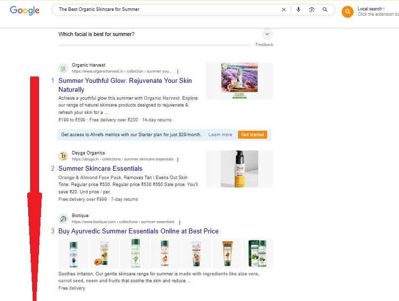Click the organicharvest.in URL breadcrumb

(x=122, y=72)
